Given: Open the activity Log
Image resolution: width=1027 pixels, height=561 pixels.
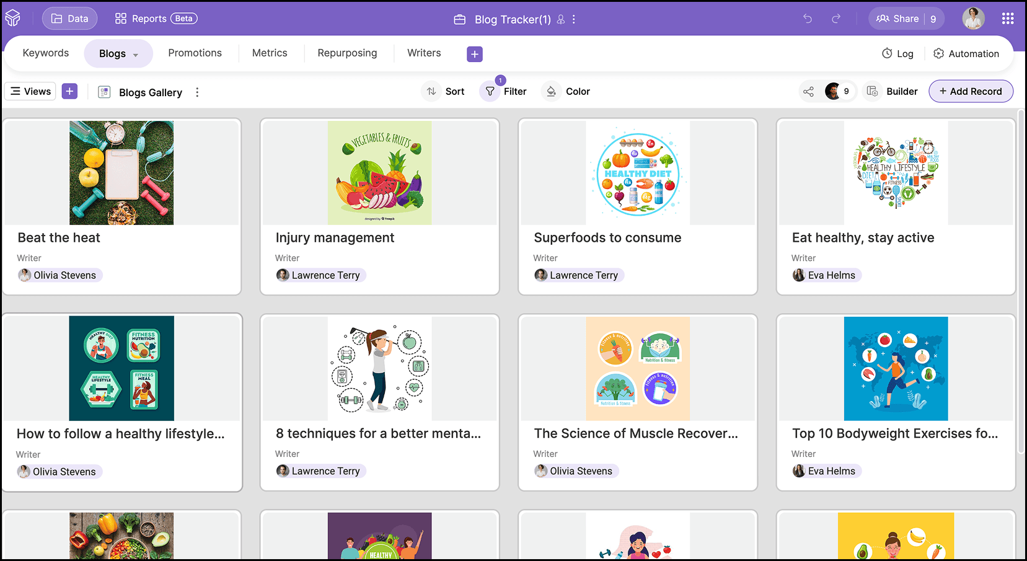Looking at the screenshot, I should [897, 54].
